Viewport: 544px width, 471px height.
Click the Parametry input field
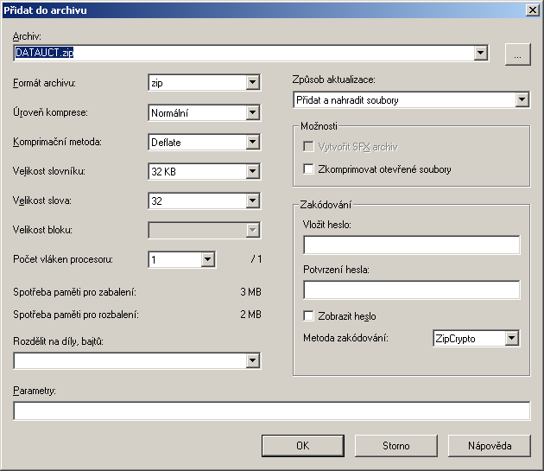272,411
